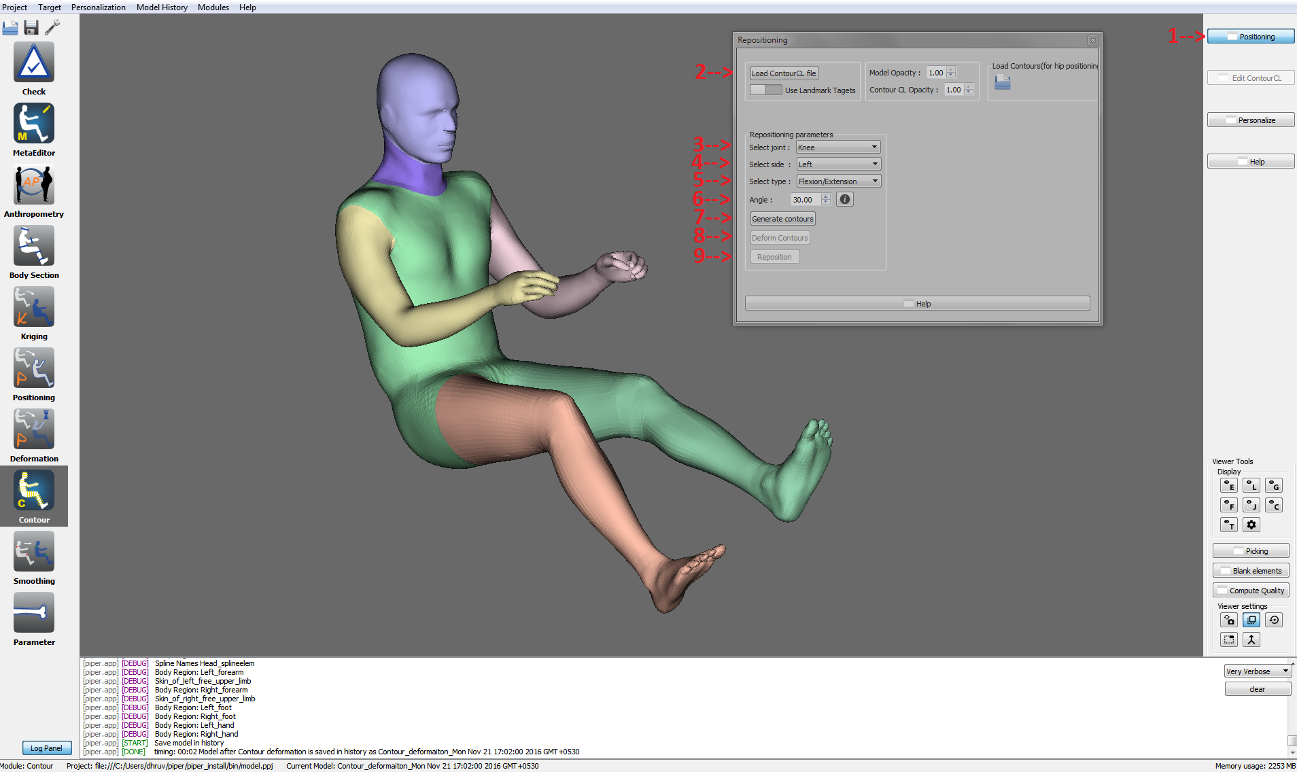Expand the Very Verbose log level dropdown

tap(1258, 671)
